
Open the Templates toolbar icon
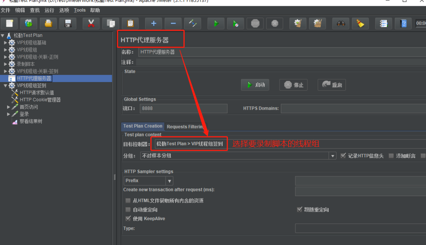(28, 23)
